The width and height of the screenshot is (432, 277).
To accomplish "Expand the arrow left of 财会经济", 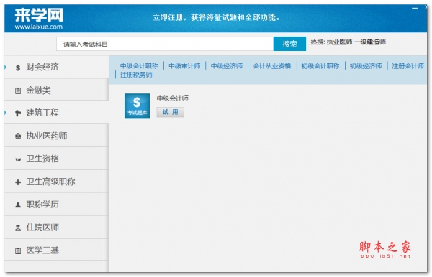I will (x=6, y=67).
